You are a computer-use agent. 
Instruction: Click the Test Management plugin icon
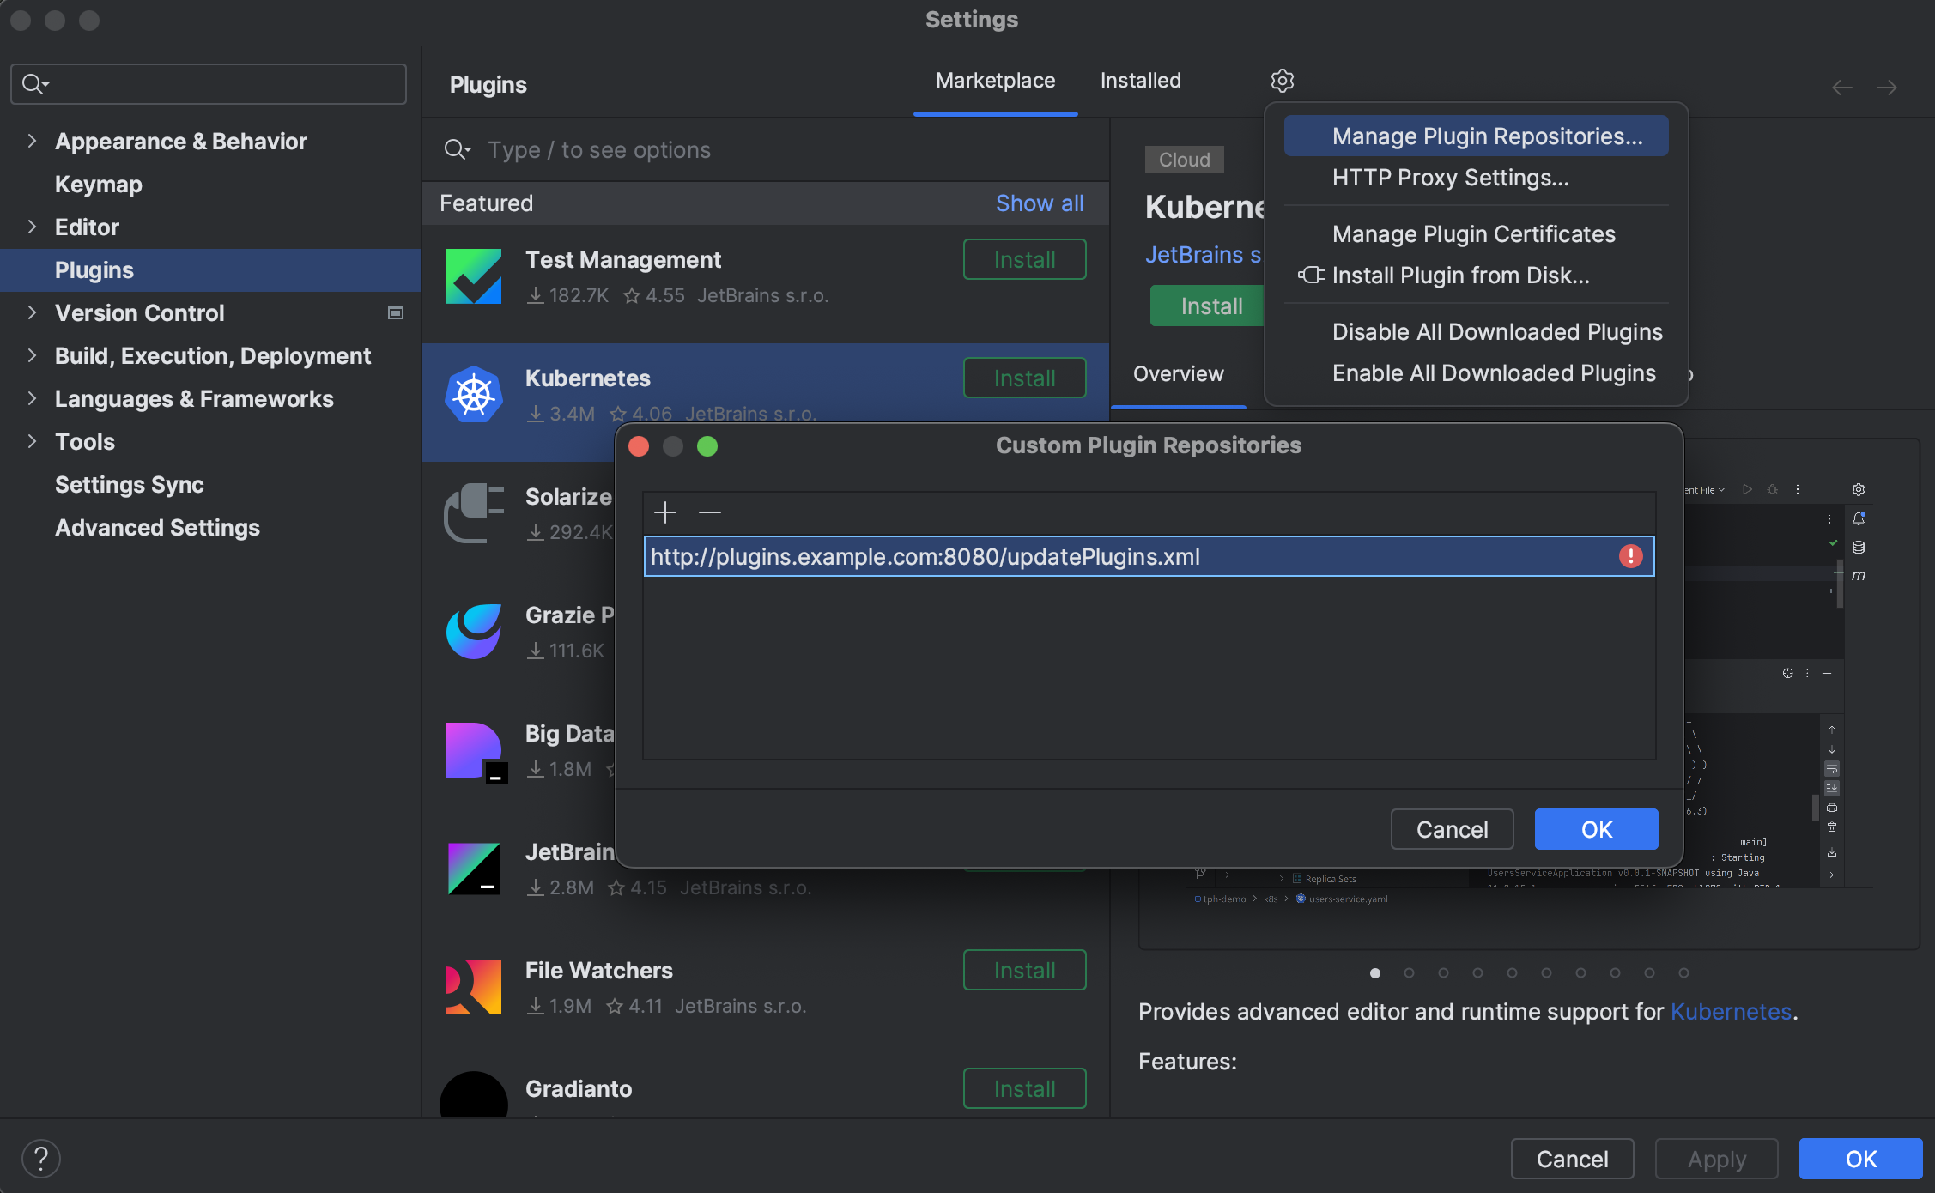[473, 276]
